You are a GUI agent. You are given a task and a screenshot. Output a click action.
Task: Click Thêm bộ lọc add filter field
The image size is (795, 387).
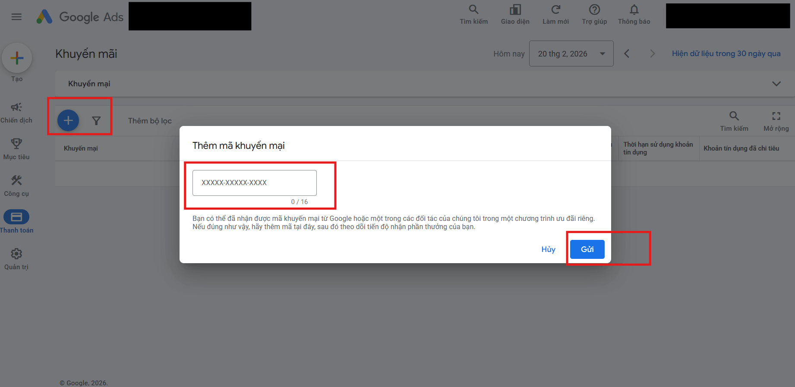150,121
